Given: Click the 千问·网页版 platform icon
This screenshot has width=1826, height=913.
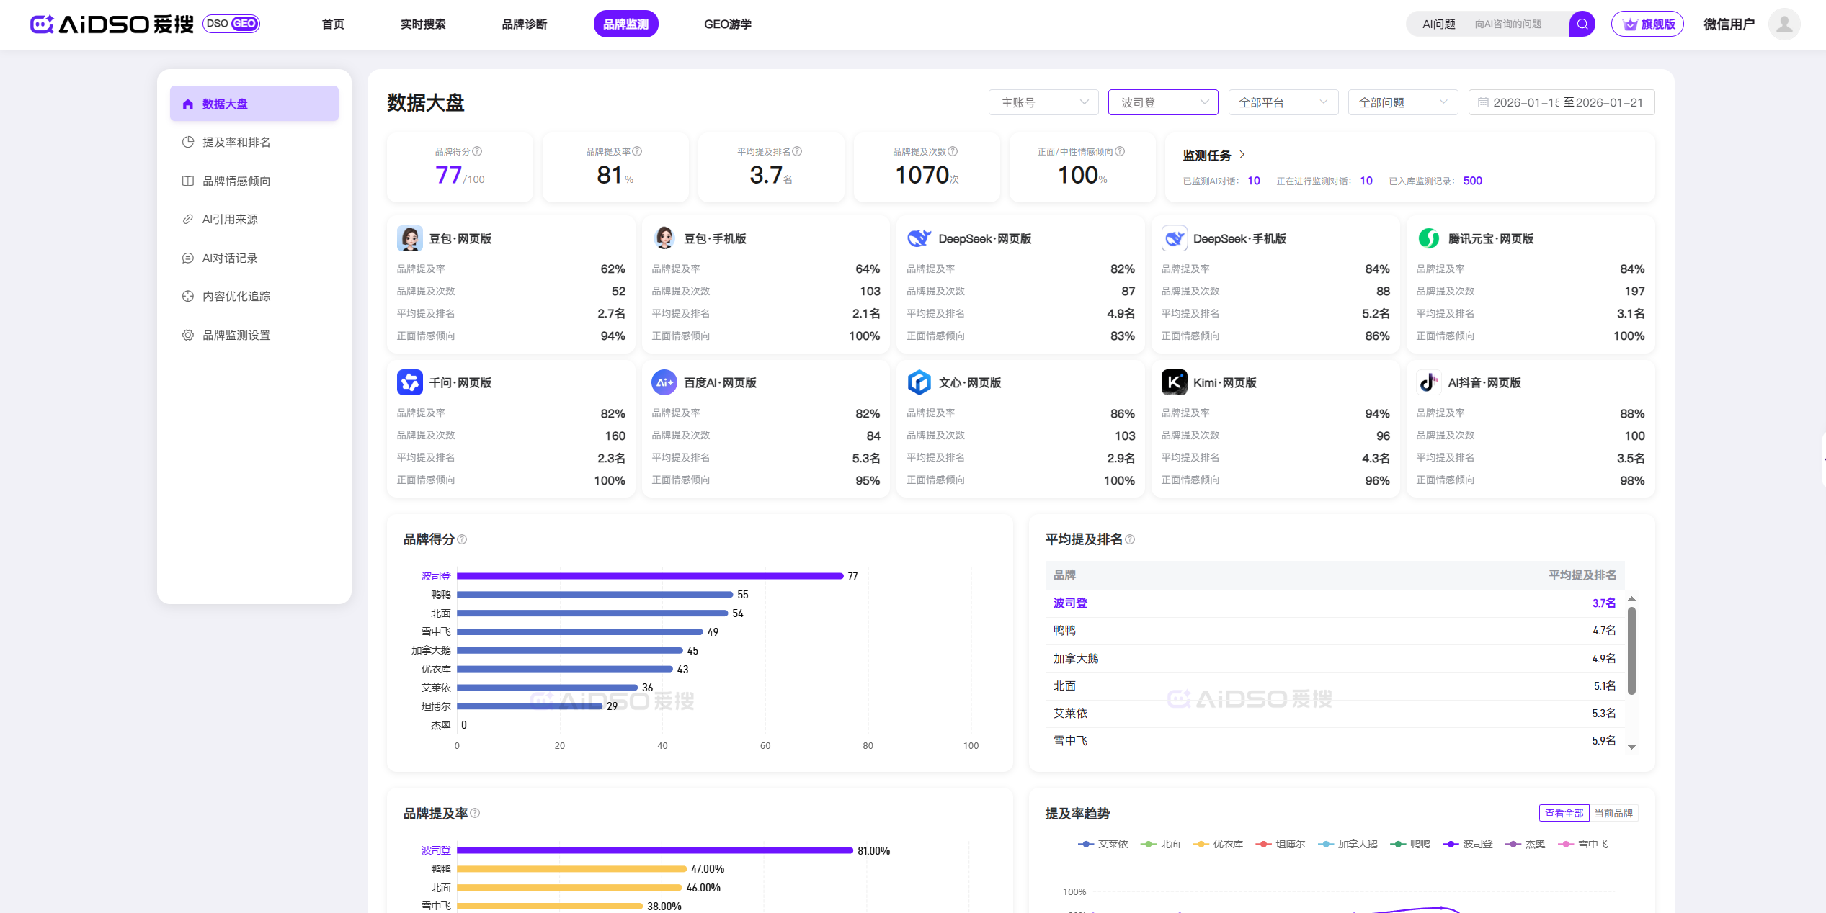Looking at the screenshot, I should [x=409, y=382].
